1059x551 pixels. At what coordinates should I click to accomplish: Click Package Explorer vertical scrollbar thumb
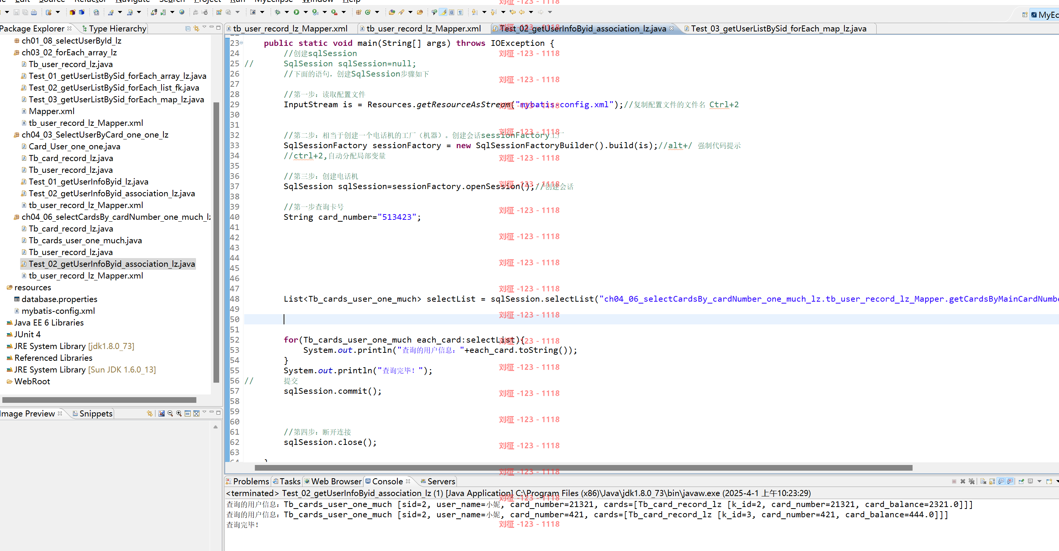pos(216,243)
